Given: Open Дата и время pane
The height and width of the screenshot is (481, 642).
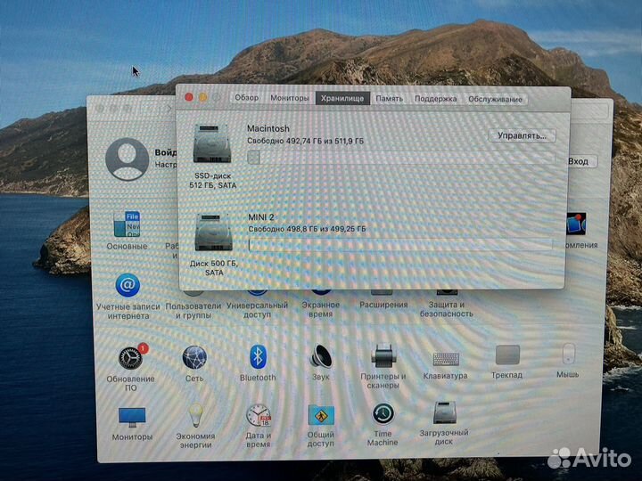Looking at the screenshot, I should coord(259,416).
